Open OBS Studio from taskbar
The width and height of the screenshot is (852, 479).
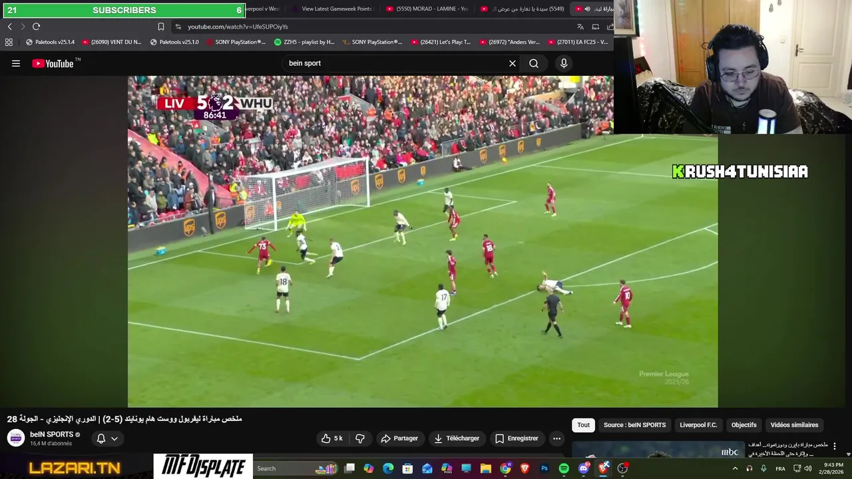622,468
